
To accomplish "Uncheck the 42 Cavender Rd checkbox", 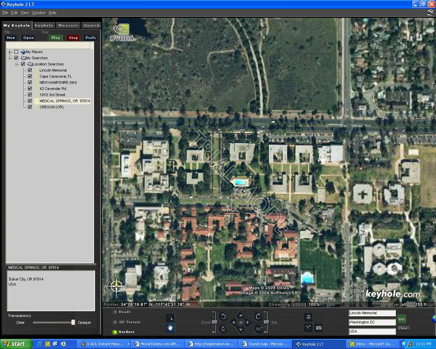I will click(30, 89).
